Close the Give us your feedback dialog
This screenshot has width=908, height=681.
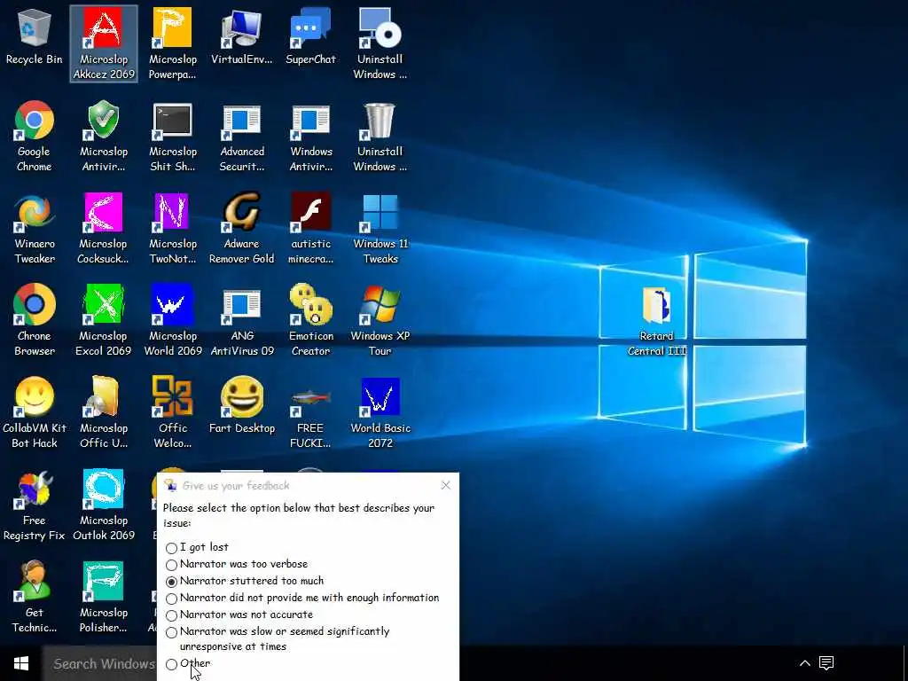(x=445, y=485)
